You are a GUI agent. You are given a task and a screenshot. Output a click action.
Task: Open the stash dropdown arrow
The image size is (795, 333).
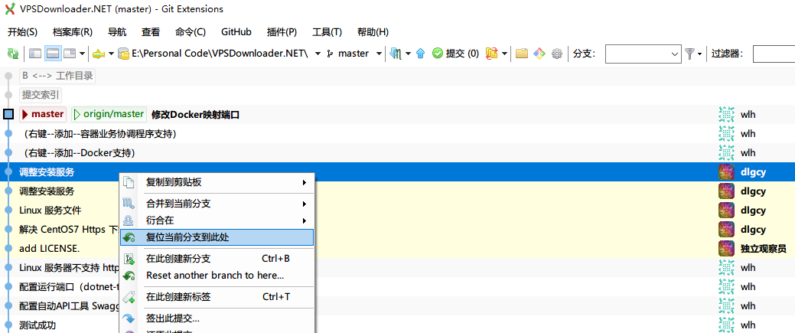click(x=505, y=54)
